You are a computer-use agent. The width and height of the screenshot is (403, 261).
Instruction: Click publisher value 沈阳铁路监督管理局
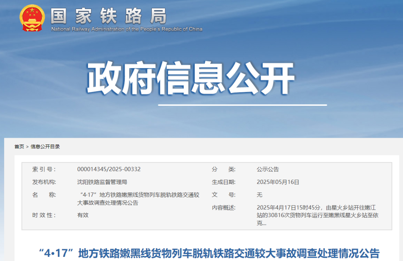tap(102, 182)
